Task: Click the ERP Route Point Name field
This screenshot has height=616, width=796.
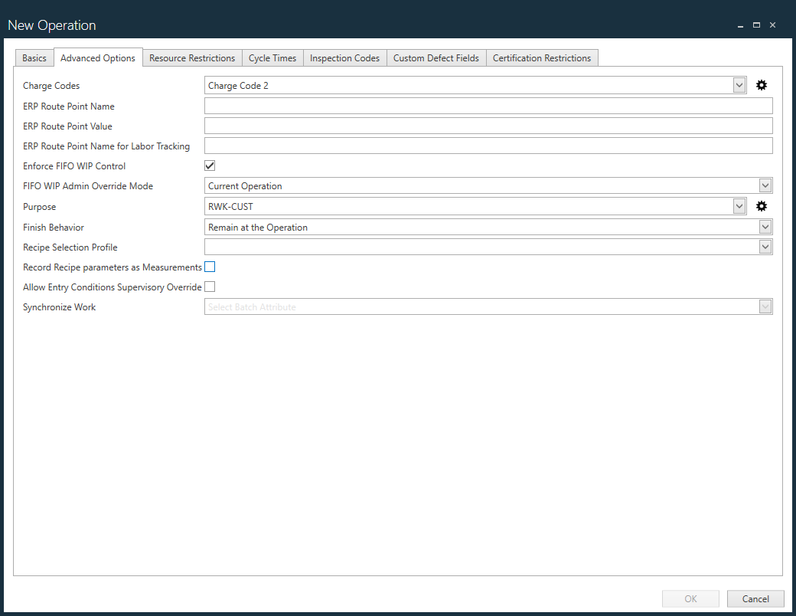Action: (x=488, y=105)
